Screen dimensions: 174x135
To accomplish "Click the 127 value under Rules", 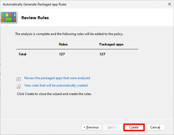I will (62, 54).
